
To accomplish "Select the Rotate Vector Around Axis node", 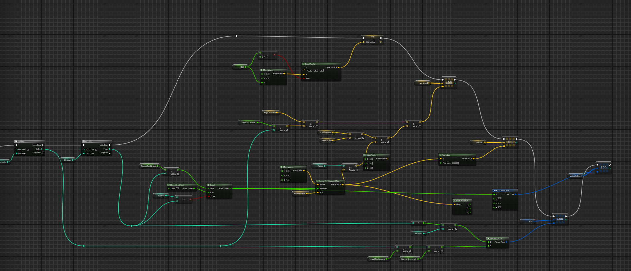I will pyautogui.click(x=330, y=181).
